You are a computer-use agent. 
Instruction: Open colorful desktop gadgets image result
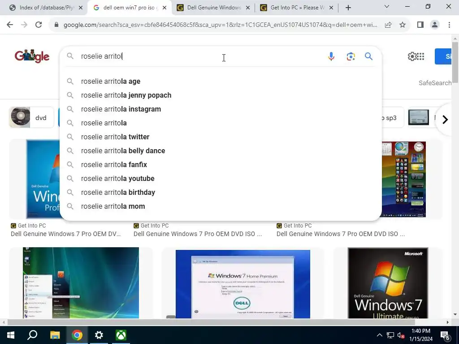[x=404, y=179]
